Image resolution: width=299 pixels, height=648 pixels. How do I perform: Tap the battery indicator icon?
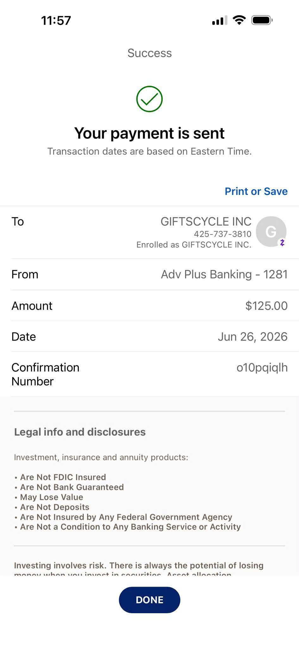[262, 20]
